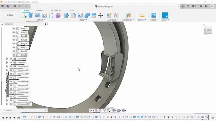The width and height of the screenshot is (216, 121).
Task: Play the design timeline
Action: point(10,118)
